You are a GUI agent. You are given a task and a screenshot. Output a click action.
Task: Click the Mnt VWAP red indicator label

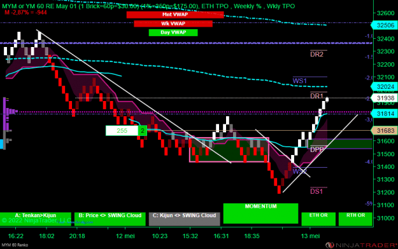pyautogui.click(x=175, y=15)
